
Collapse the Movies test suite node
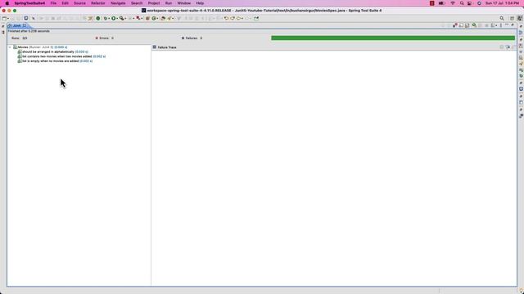[x=10, y=47]
